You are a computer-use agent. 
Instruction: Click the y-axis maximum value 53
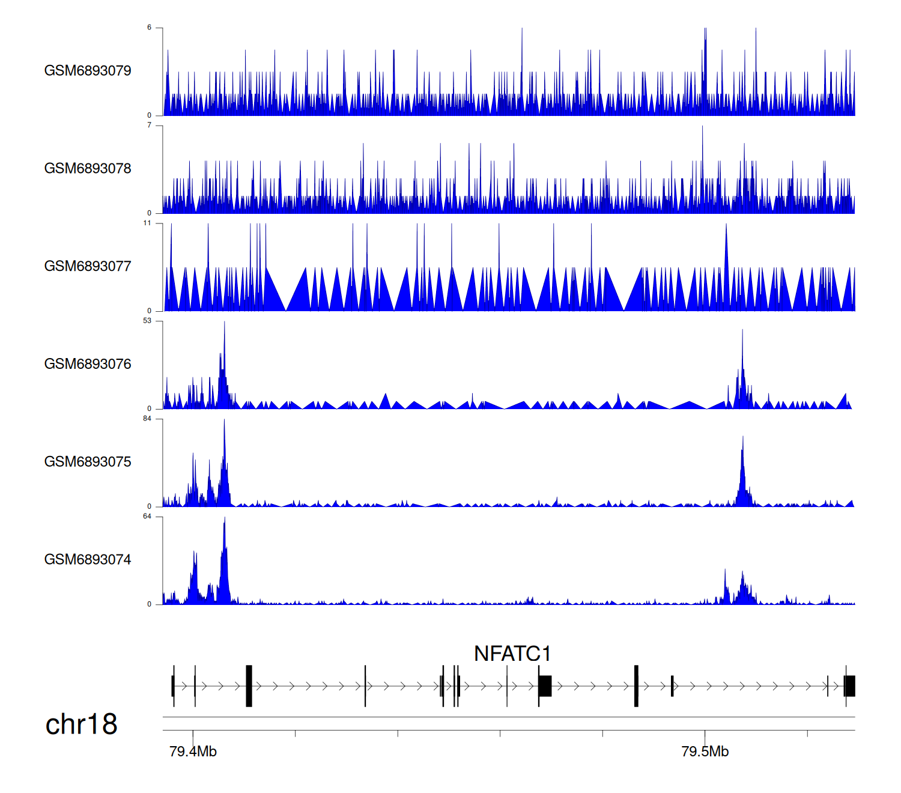point(147,321)
